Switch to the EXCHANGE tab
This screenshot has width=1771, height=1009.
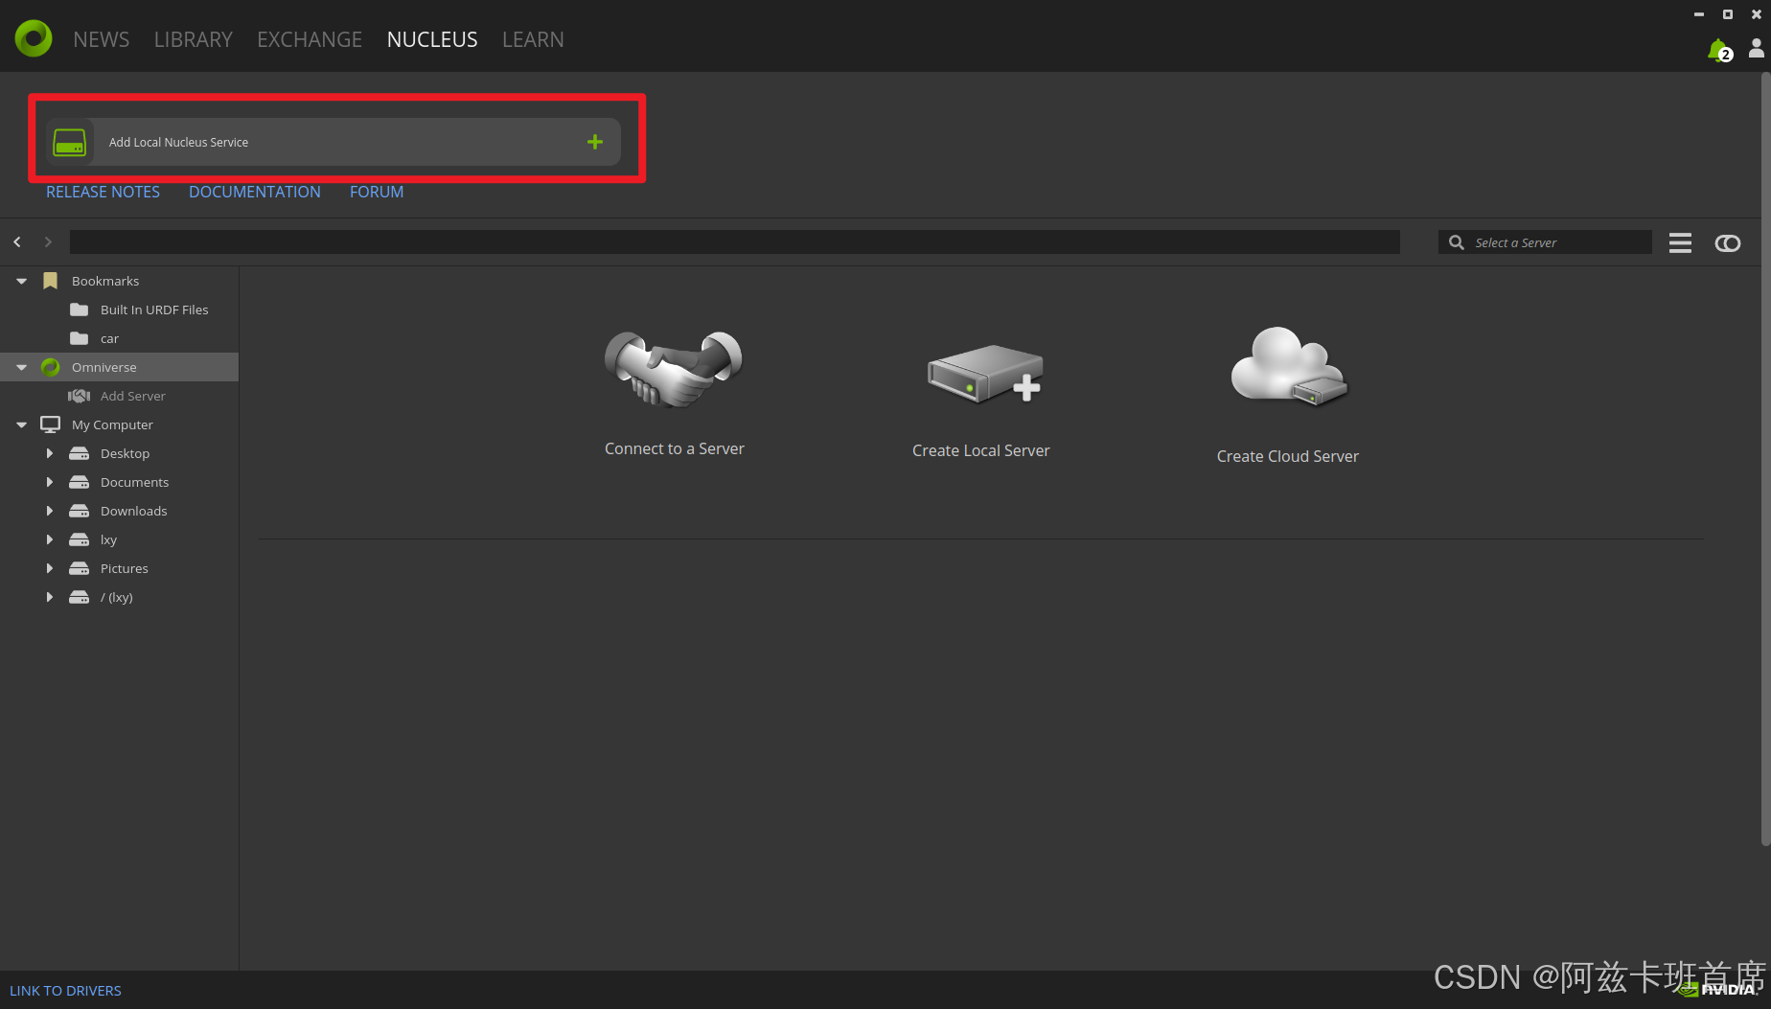pos(310,39)
